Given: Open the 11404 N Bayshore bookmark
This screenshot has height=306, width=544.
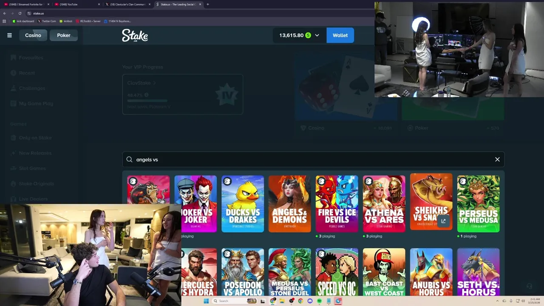Looking at the screenshot, I should click(117, 21).
